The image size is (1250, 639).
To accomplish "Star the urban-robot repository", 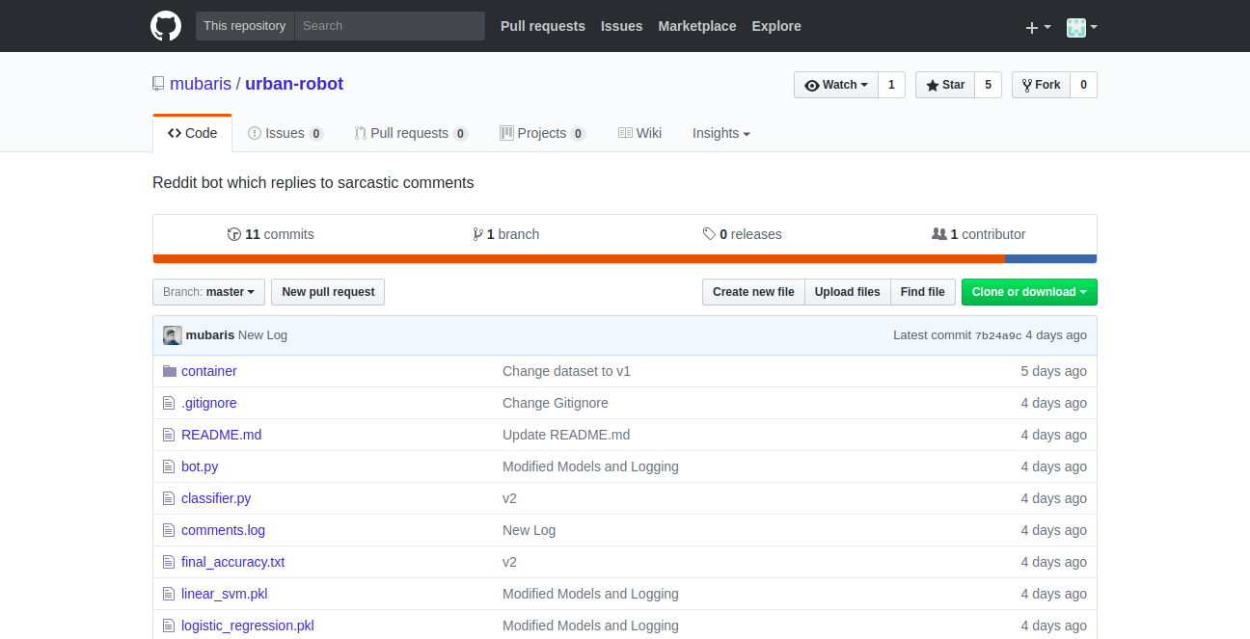I will tap(945, 85).
